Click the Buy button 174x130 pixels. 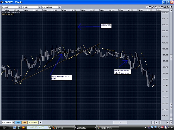18,123
